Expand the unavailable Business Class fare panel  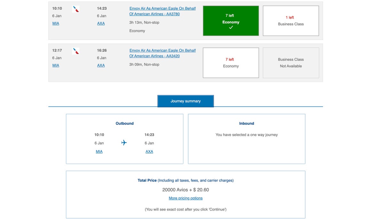(x=291, y=63)
